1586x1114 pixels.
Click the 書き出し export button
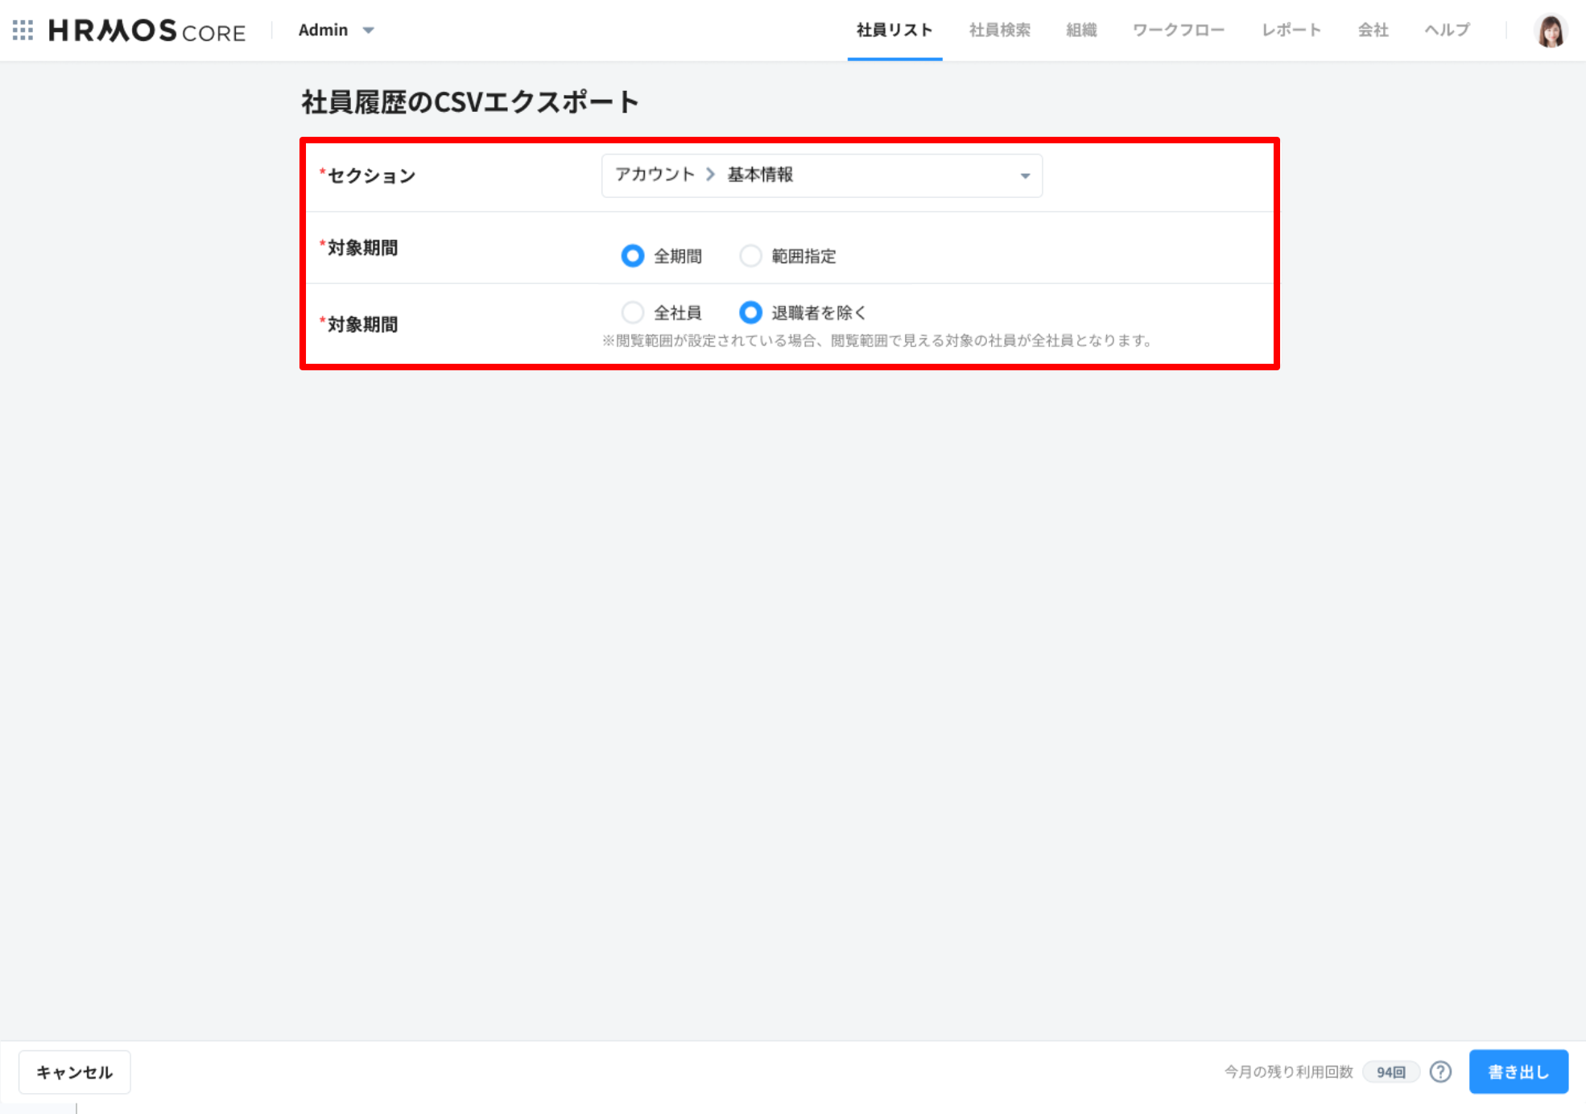pyautogui.click(x=1518, y=1071)
